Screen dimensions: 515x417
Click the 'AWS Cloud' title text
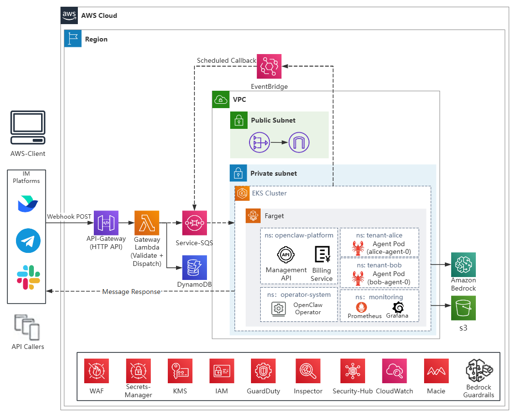99,15
